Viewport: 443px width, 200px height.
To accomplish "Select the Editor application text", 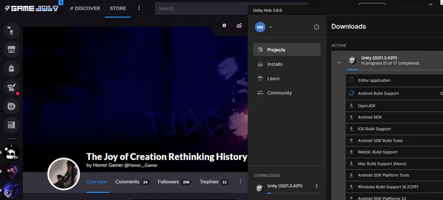I will click(x=374, y=81).
